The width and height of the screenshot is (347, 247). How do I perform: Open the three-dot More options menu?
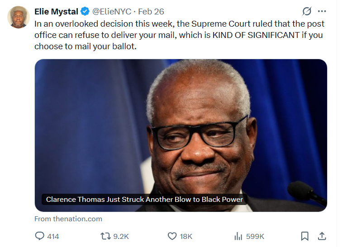322,11
